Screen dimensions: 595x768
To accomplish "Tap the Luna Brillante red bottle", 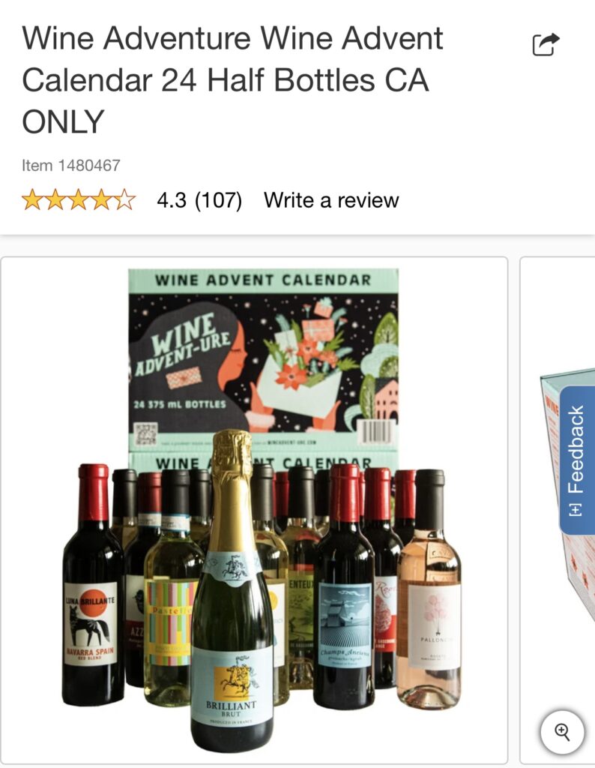I will 92,585.
